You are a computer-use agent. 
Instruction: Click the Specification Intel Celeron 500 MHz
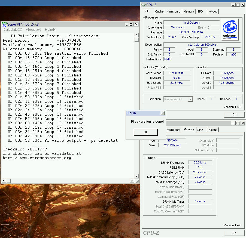[202, 45]
